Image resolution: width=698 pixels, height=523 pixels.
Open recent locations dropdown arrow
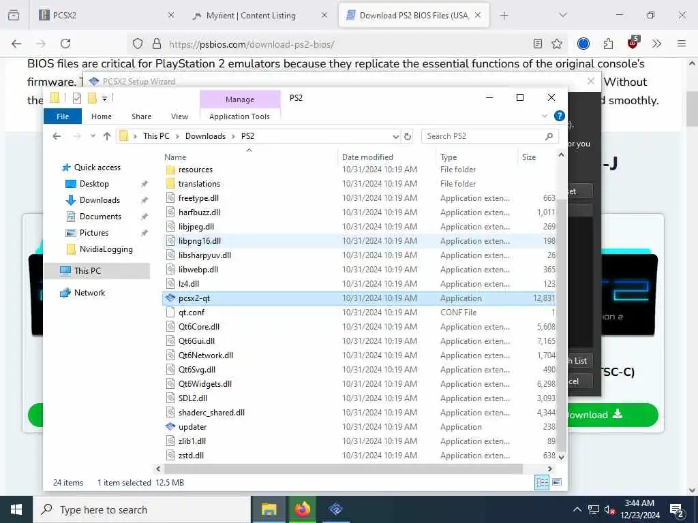tap(93, 136)
